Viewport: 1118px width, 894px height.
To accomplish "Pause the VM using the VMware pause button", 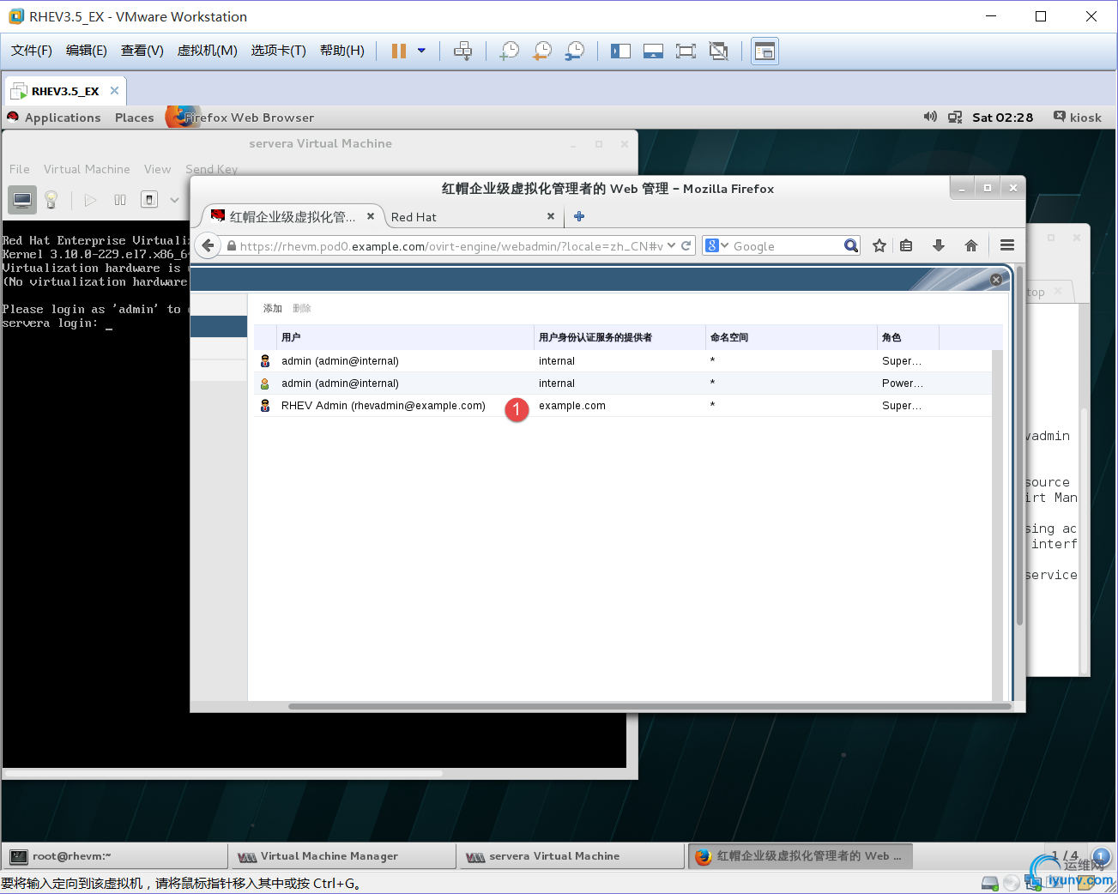I will [399, 51].
